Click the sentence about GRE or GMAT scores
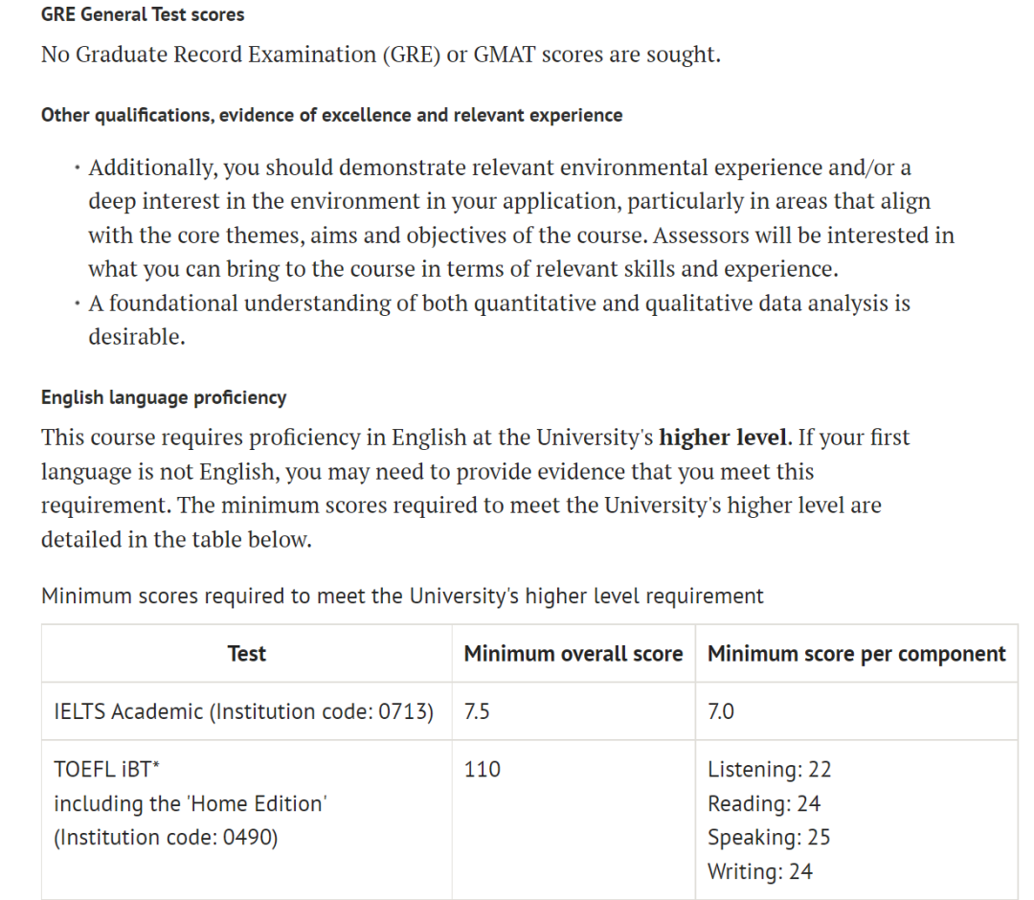Image resolution: width=1034 pixels, height=900 pixels. pos(380,55)
